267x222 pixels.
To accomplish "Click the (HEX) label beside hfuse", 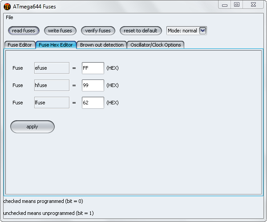I will (113, 85).
